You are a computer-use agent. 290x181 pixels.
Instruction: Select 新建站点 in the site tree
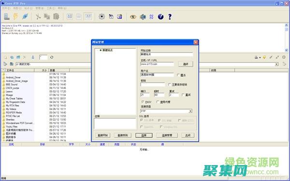click(x=107, y=50)
